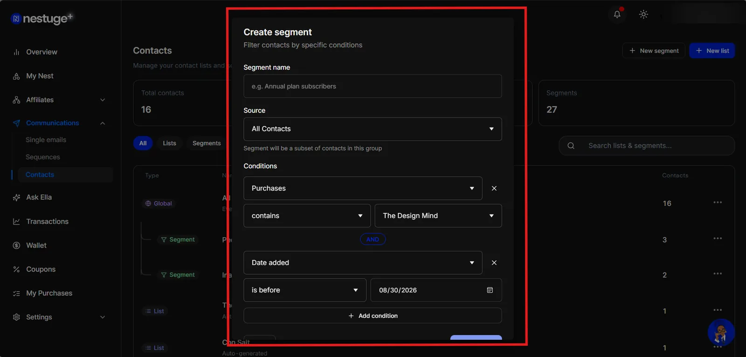Open the contains operator dropdown
Viewport: 746px width, 357px height.
click(x=307, y=216)
